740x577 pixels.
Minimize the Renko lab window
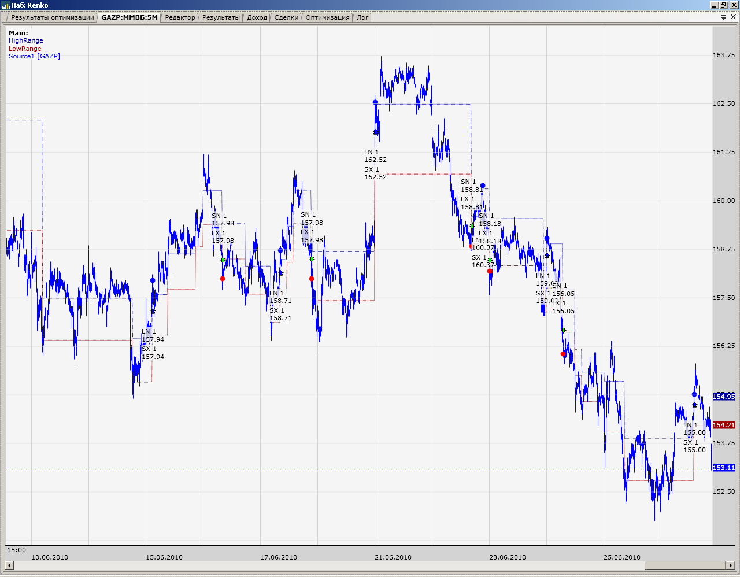tap(715, 5)
